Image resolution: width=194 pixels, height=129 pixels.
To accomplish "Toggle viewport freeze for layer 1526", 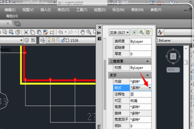I will [58, 40].
